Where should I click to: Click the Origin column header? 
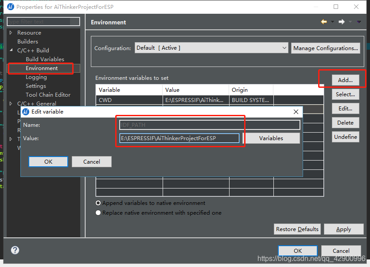point(251,90)
